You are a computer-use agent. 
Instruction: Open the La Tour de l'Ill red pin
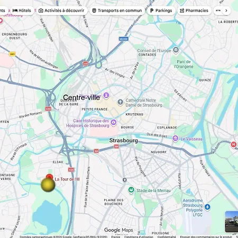click(x=49, y=177)
